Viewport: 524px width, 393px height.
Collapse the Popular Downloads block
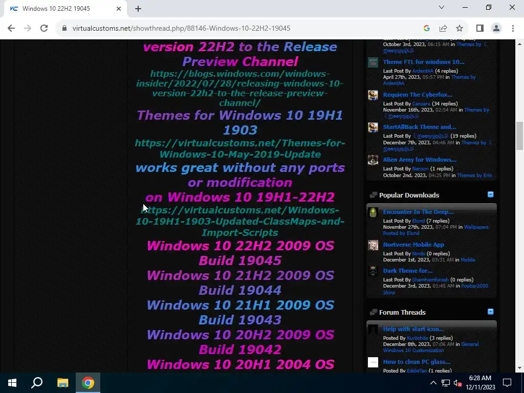click(490, 194)
